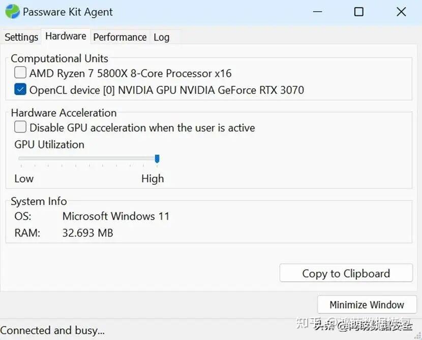Click the 'Connected and busy...' status text
Image resolution: width=422 pixels, height=340 pixels.
(x=52, y=330)
